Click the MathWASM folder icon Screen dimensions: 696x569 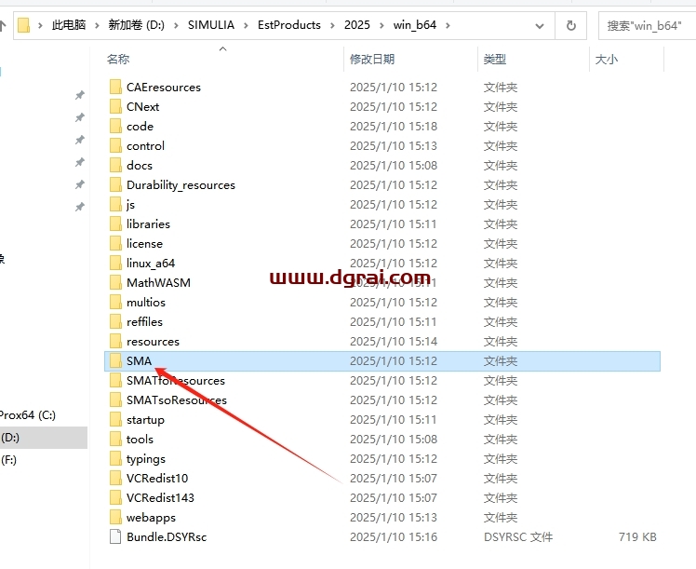(x=115, y=282)
